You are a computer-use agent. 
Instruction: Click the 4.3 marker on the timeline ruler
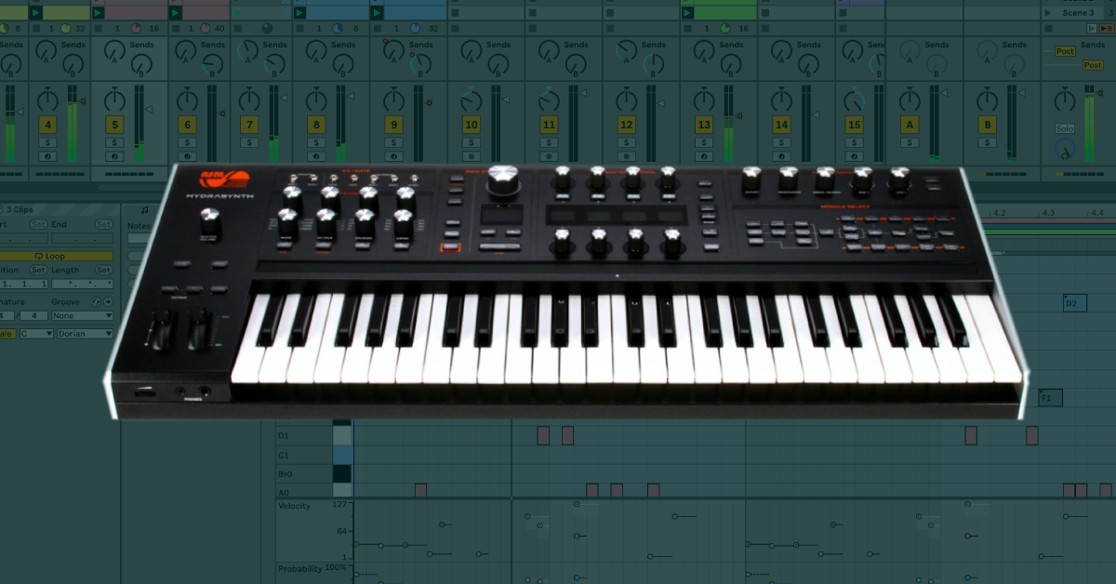click(1048, 213)
